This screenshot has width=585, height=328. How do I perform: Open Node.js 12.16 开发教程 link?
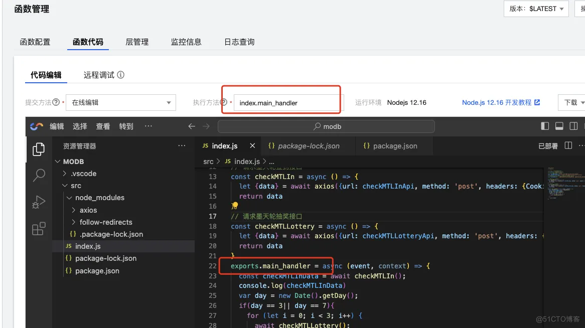coord(501,102)
